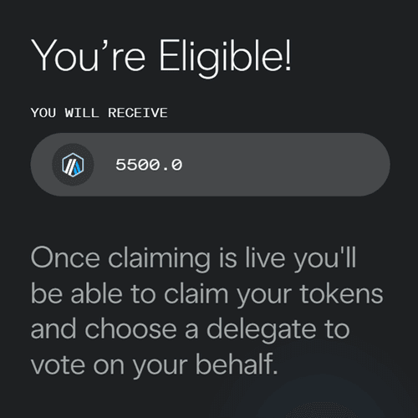The height and width of the screenshot is (418, 418).
Task: Click the "be able to claim your tokens" line
Action: click(x=207, y=294)
